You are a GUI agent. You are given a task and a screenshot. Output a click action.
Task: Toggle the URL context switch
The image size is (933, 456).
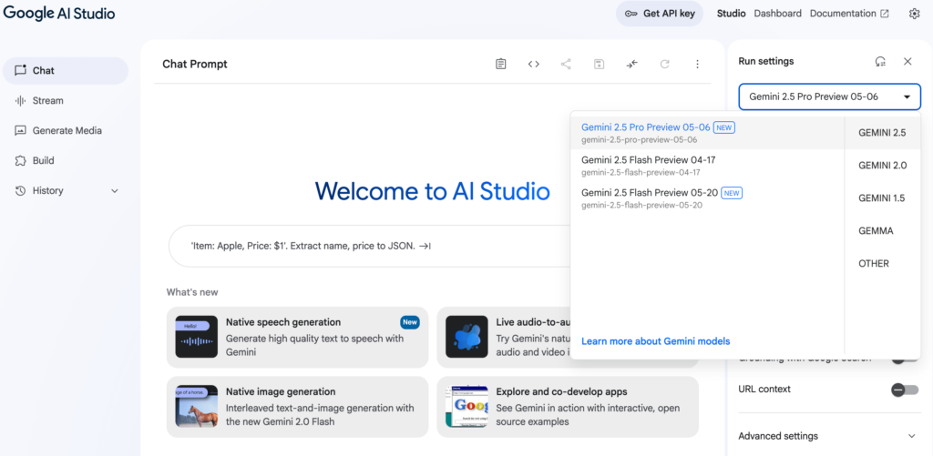(x=904, y=390)
